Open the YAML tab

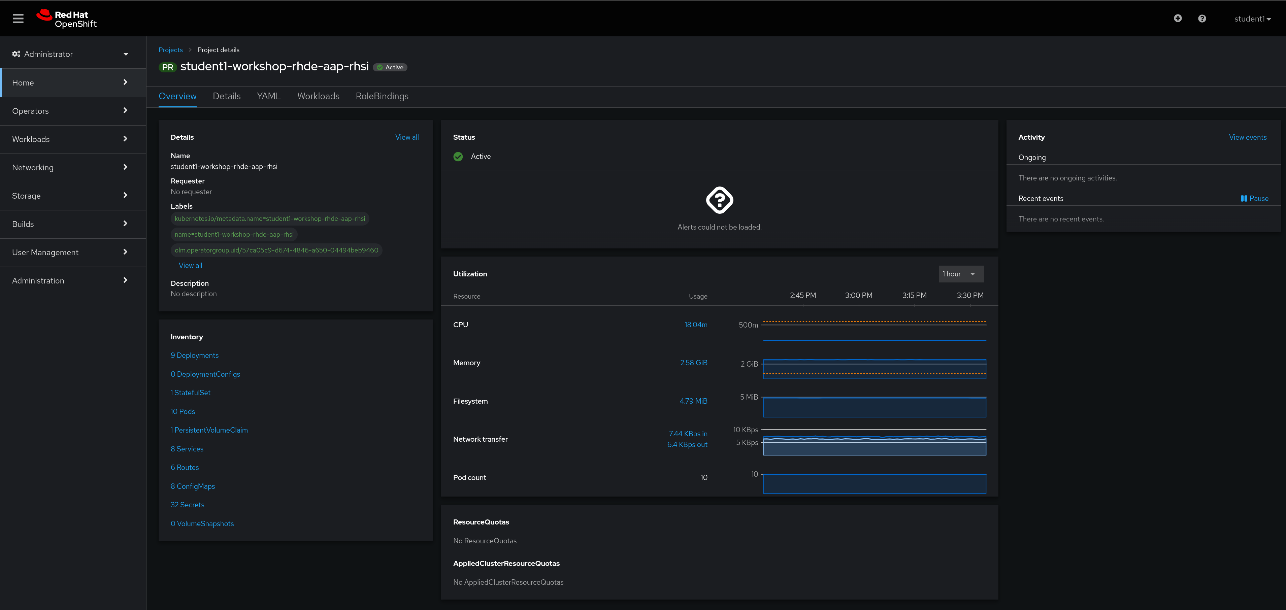click(269, 96)
